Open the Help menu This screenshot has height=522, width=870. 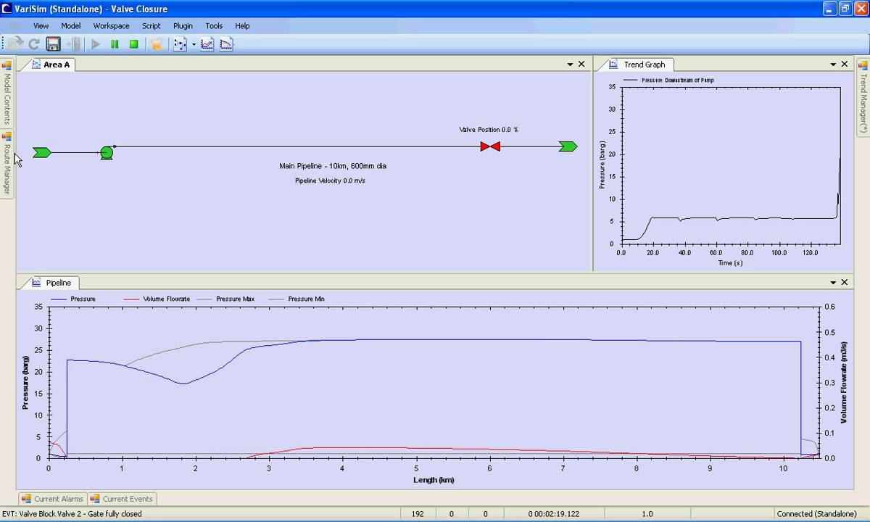[242, 25]
